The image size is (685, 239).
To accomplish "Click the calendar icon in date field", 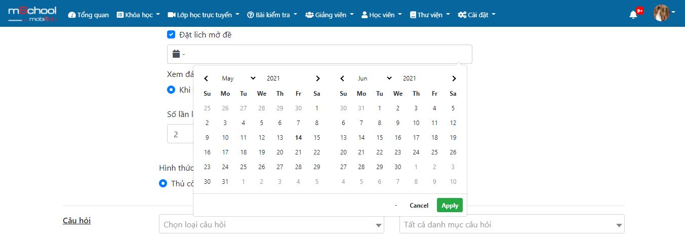I will [x=176, y=54].
